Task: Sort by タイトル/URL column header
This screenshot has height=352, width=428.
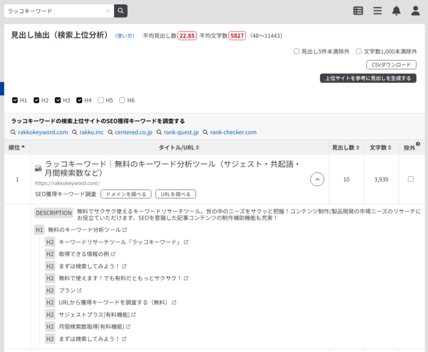Action: point(179,148)
